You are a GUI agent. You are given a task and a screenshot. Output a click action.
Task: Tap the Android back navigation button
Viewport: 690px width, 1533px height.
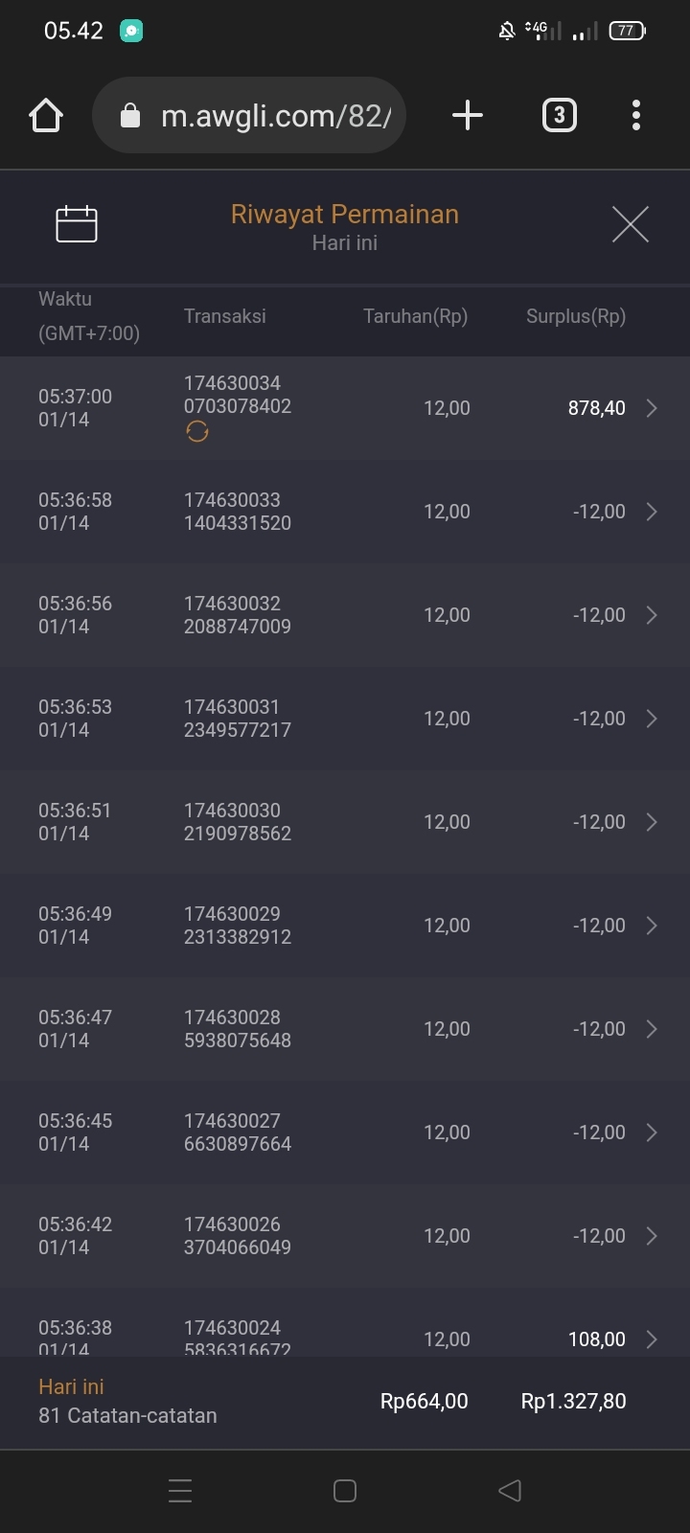(510, 1490)
